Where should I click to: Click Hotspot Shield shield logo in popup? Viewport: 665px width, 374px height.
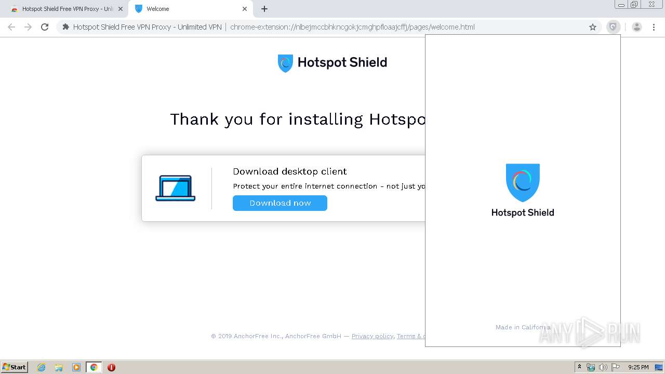click(x=523, y=182)
